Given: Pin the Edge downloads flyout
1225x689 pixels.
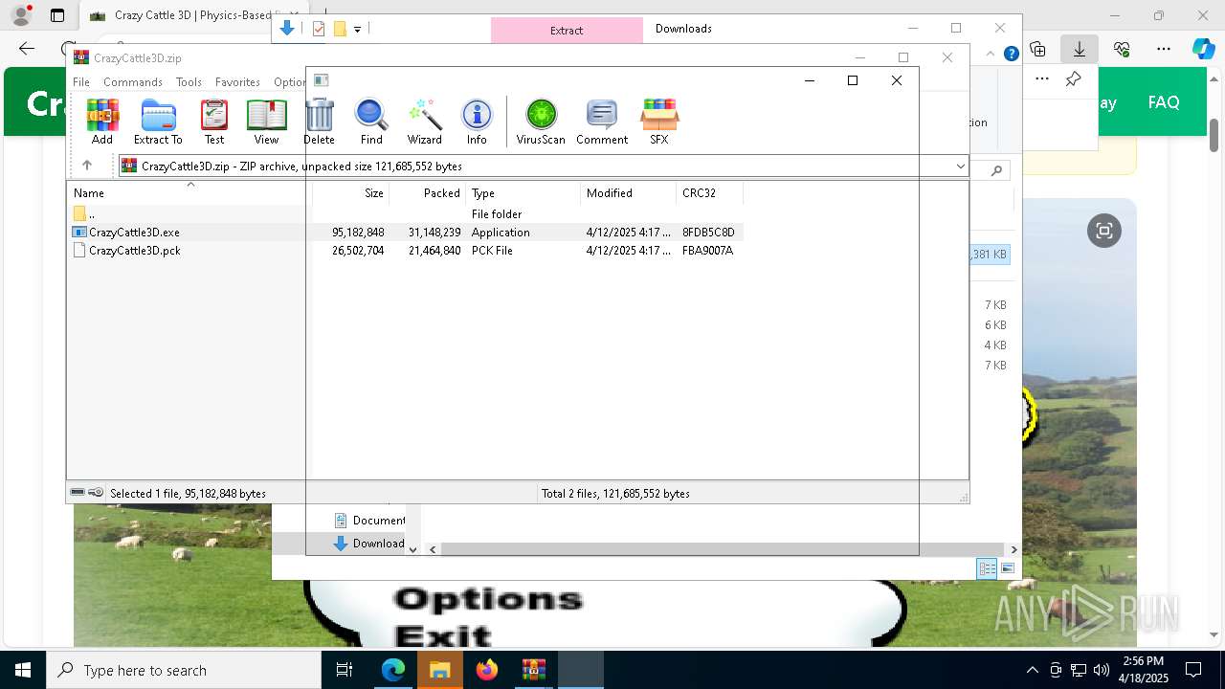Looking at the screenshot, I should point(1074,78).
